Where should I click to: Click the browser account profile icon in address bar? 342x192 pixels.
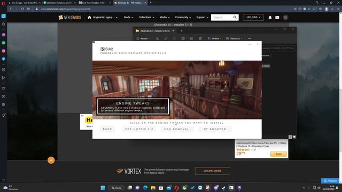(x=327, y=9)
